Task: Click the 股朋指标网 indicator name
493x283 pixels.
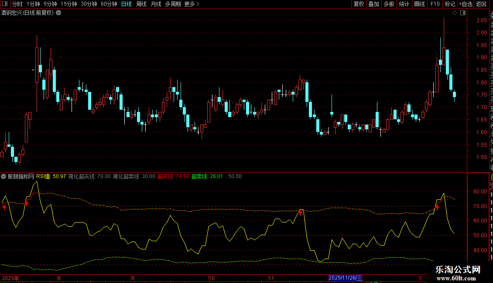Action: coord(21,176)
